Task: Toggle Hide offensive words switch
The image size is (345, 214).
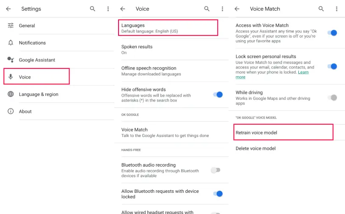Action: point(218,95)
